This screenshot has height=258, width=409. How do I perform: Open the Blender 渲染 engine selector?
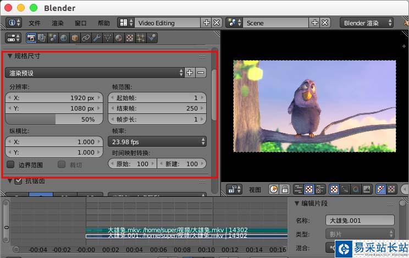pos(366,23)
